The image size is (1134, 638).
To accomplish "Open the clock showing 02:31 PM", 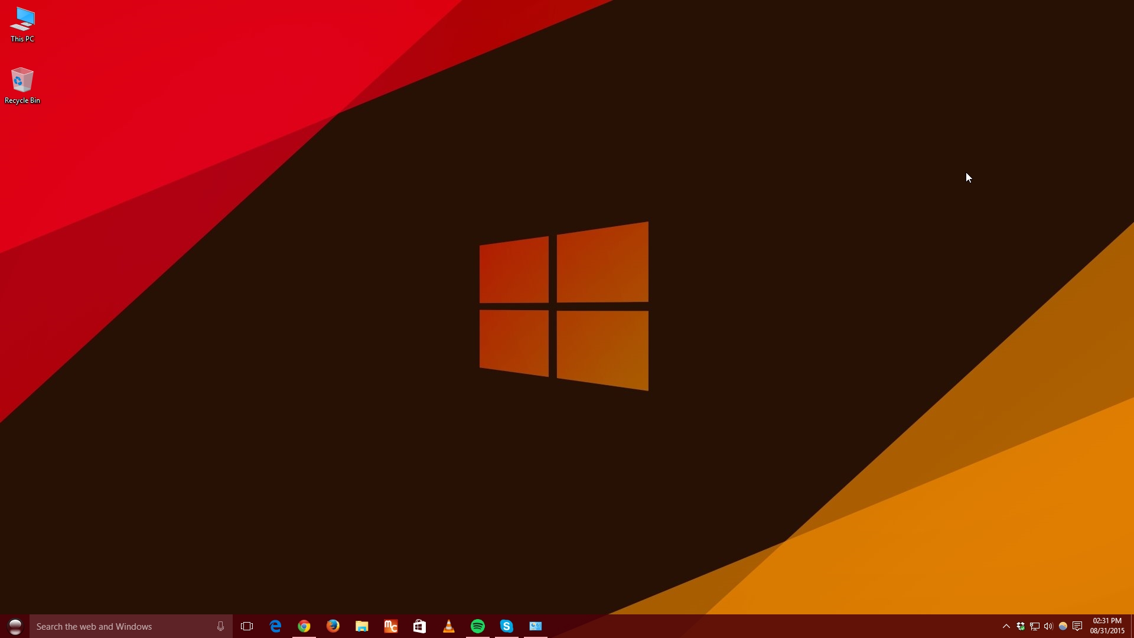I will pyautogui.click(x=1107, y=626).
